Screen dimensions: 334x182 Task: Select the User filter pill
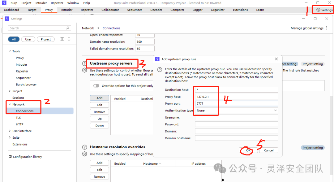pyautogui.click(x=28, y=39)
